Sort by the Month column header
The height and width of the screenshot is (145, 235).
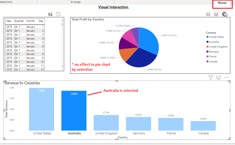coord(30,21)
